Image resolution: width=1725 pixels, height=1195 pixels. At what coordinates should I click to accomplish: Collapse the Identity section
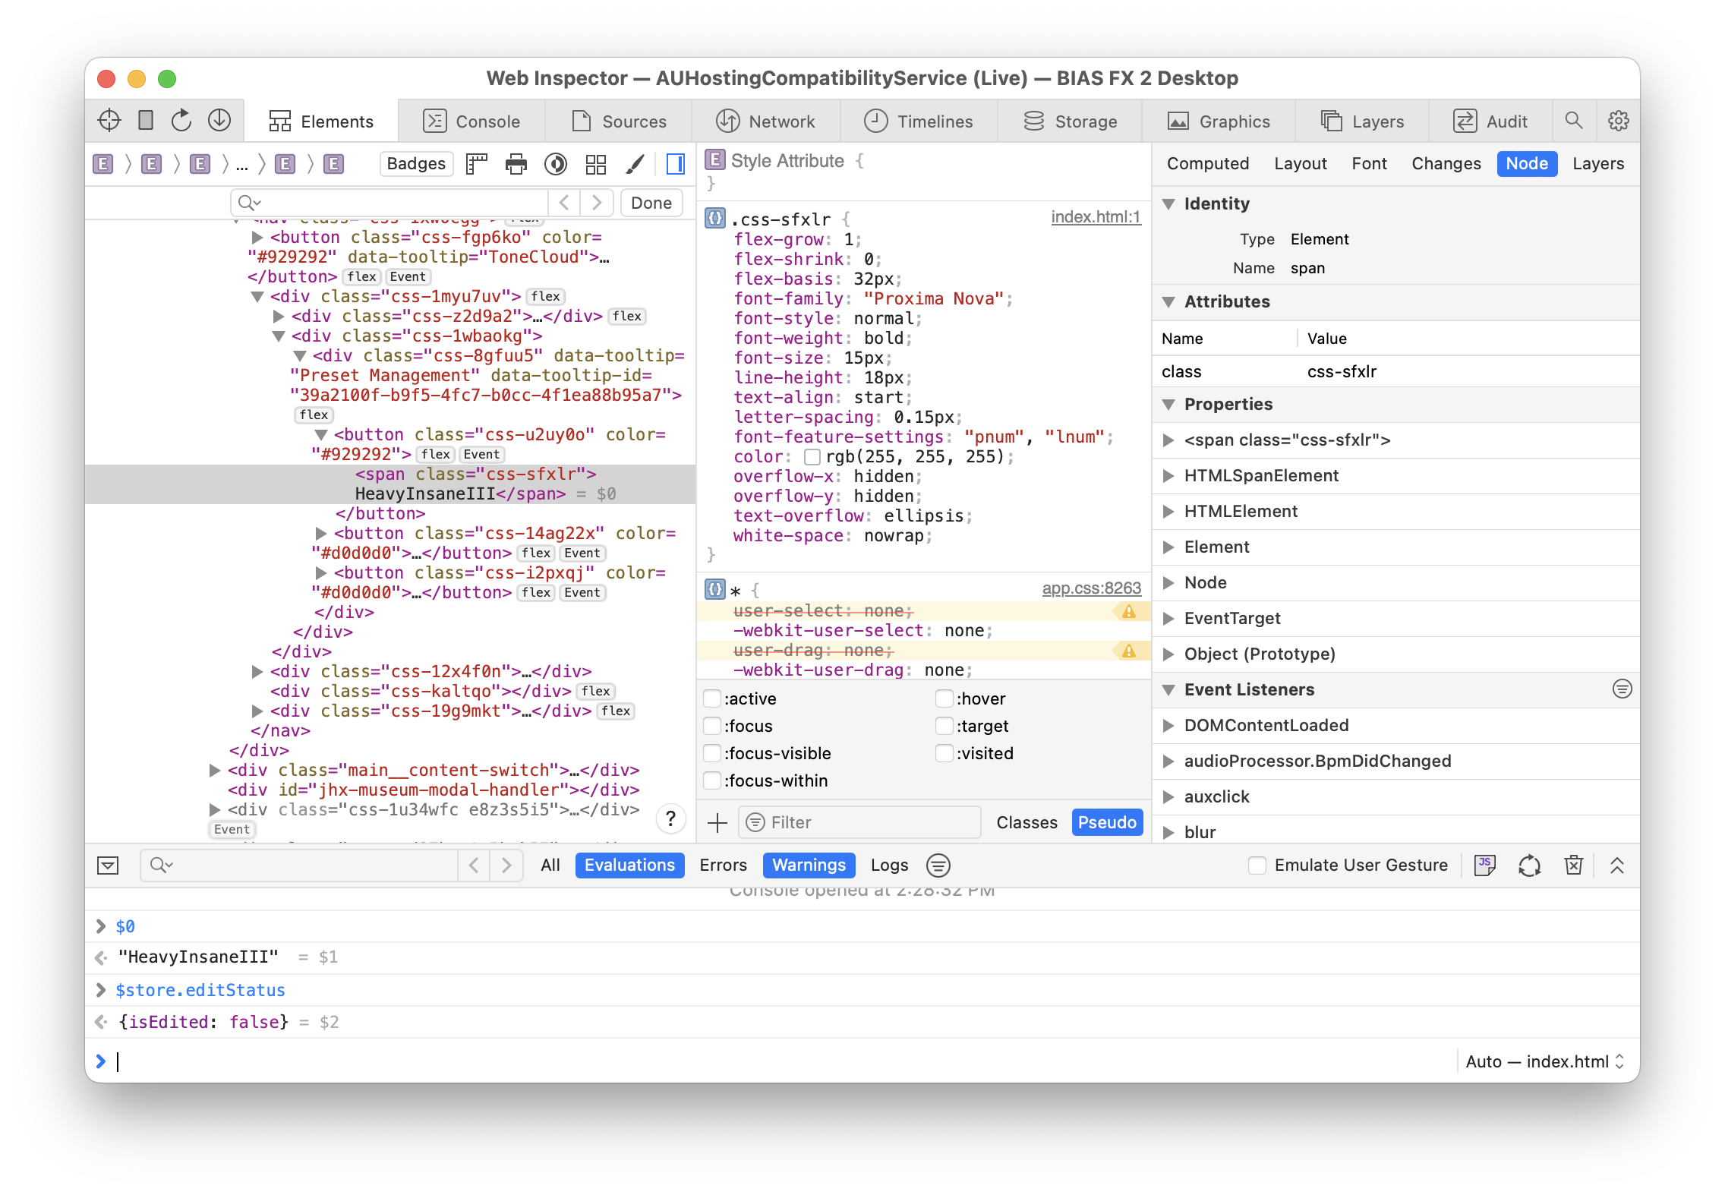tap(1168, 203)
